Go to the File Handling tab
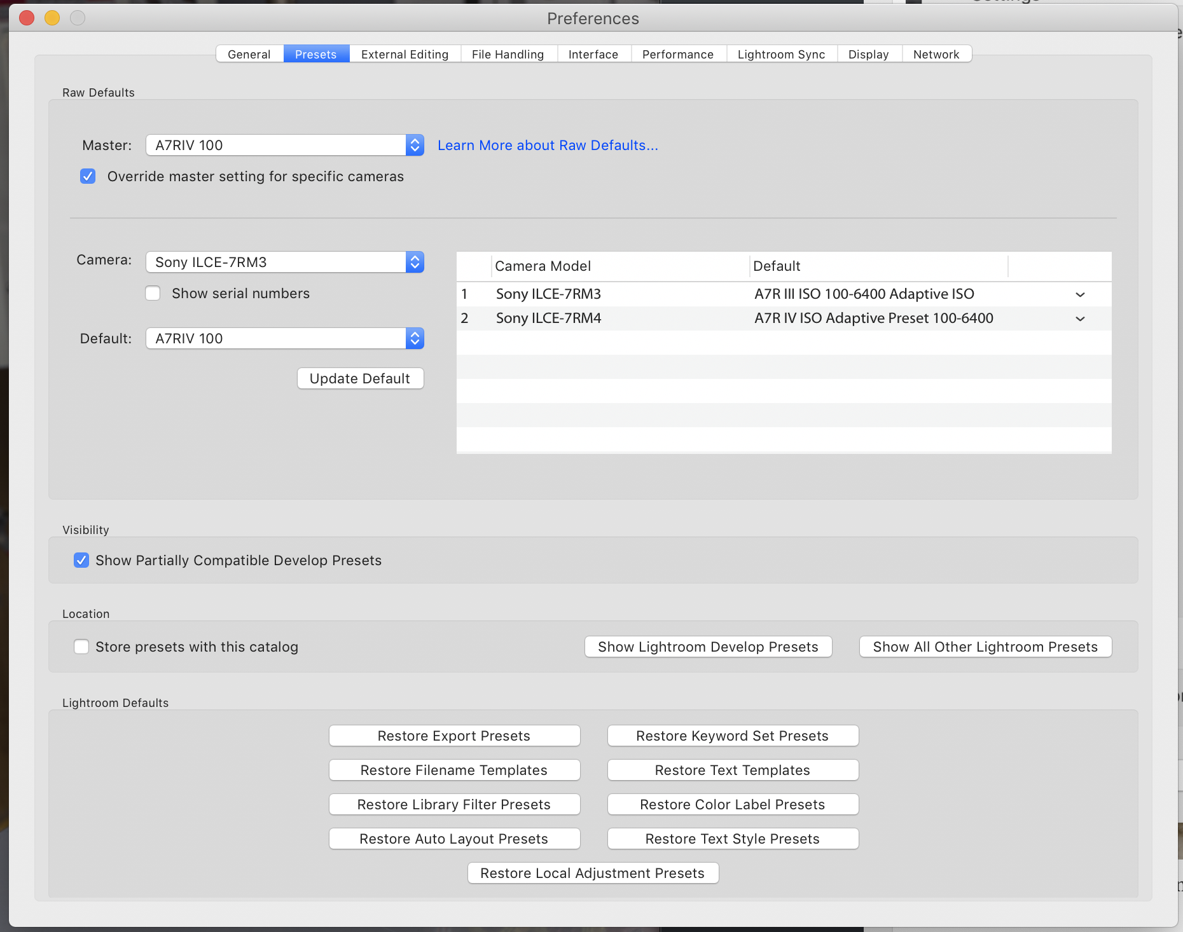Viewport: 1183px width, 932px height. point(508,54)
